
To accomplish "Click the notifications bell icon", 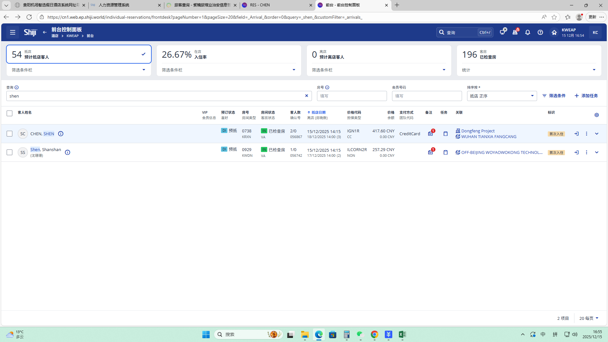I will (528, 32).
